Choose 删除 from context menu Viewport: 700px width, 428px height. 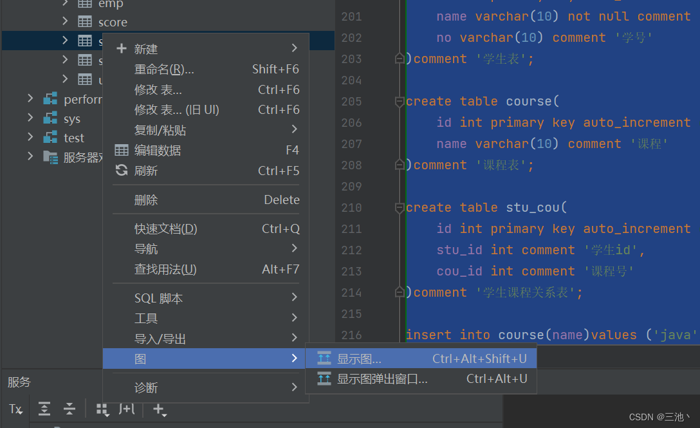[x=206, y=200]
